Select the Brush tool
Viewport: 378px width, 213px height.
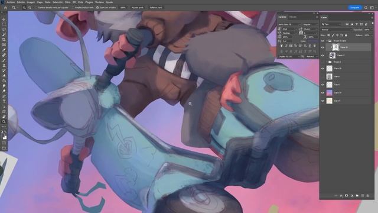pos(4,60)
